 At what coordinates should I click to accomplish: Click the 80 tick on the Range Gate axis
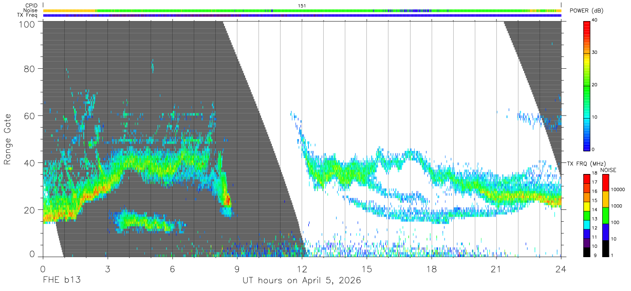tap(30, 68)
